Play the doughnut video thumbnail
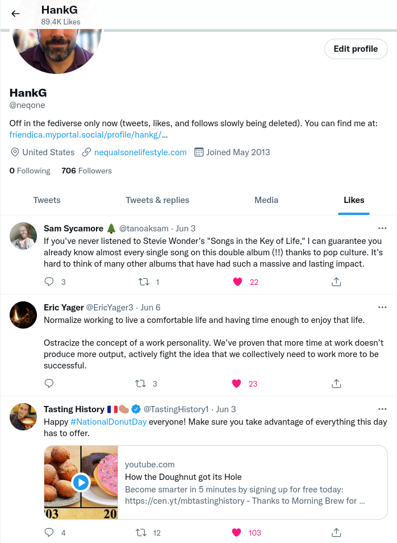This screenshot has height=543, width=397. [x=81, y=482]
